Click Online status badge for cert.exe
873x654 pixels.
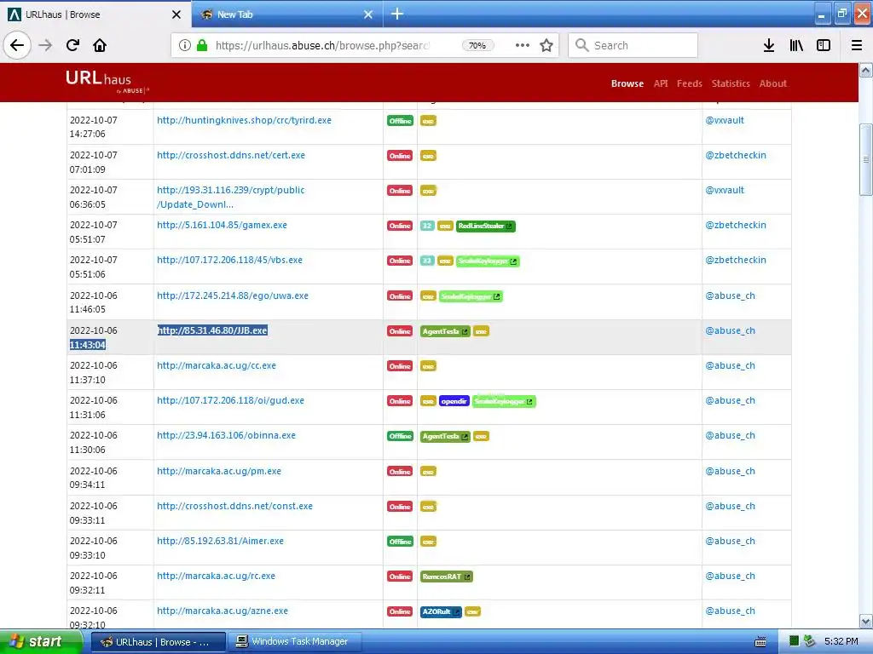pyautogui.click(x=400, y=156)
